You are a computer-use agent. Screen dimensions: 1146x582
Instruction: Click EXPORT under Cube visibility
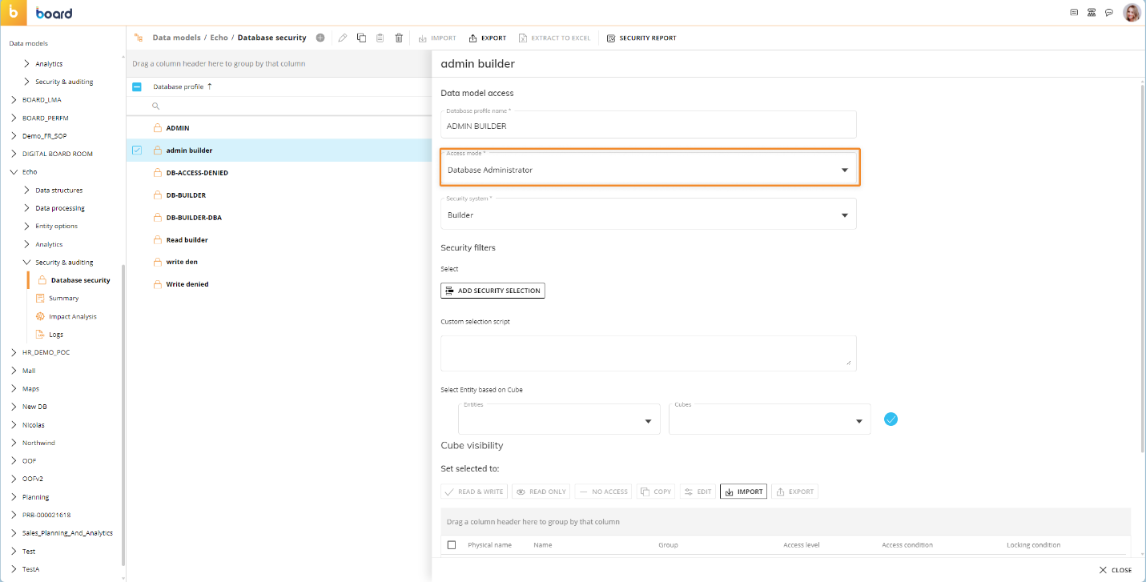click(794, 492)
